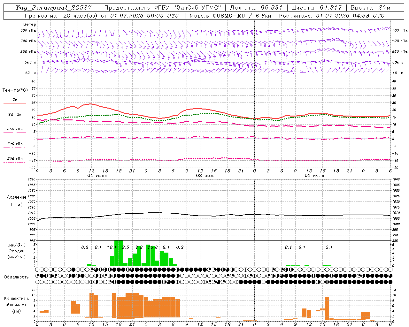Viewport: 409px width, 327px height.
Task: Click the Тем-ра(°C) temperature label
Action: tap(15, 90)
